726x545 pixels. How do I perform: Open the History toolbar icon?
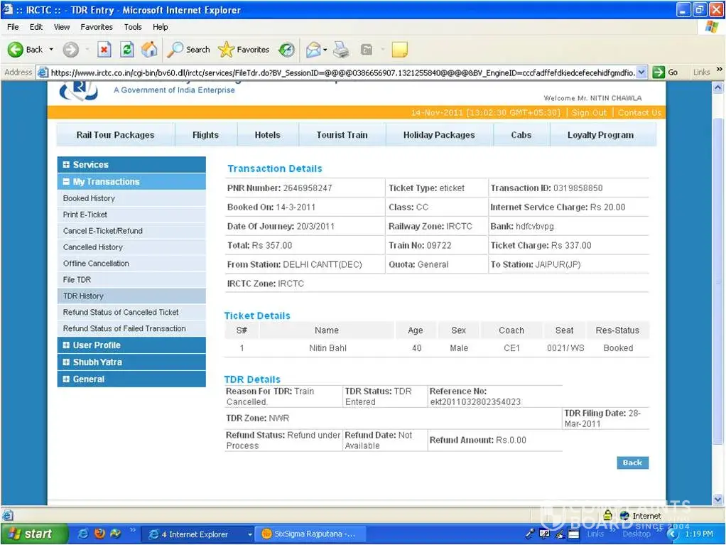(x=286, y=50)
